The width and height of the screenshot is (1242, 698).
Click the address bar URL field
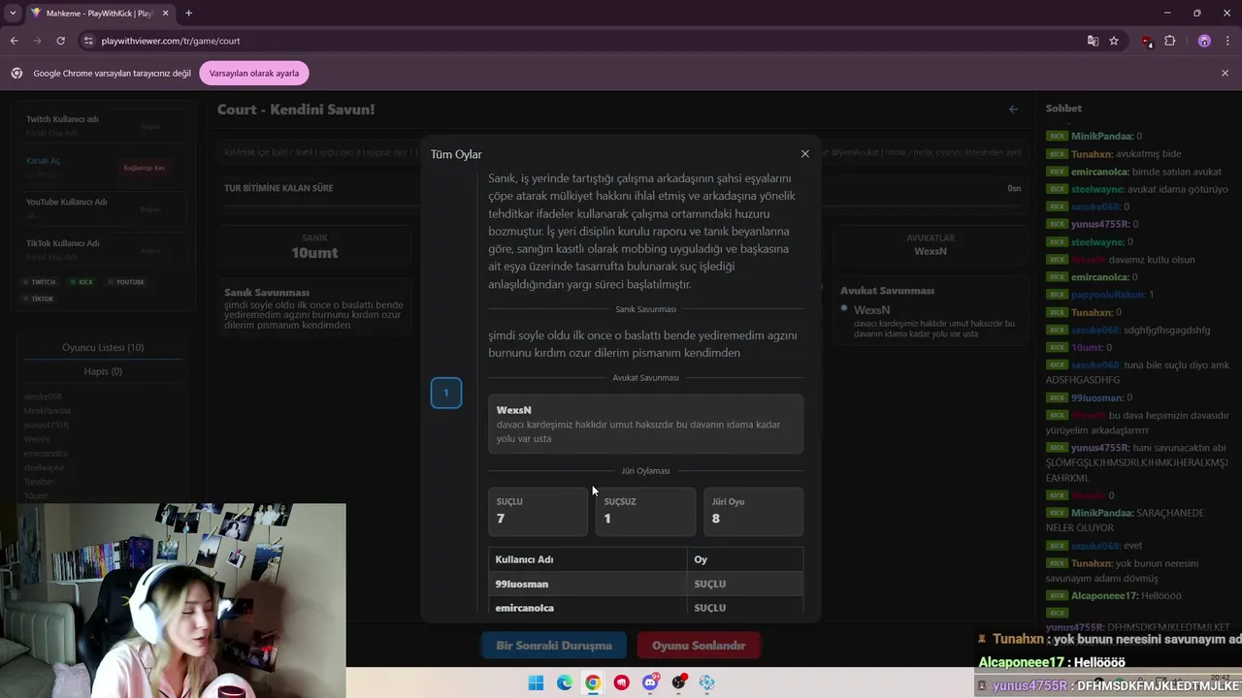582,41
